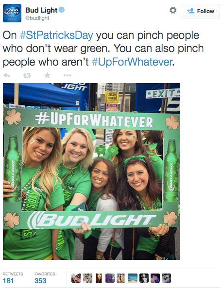Open the #StPatricksDay hashtag
The width and height of the screenshot is (223, 291).
pos(56,35)
